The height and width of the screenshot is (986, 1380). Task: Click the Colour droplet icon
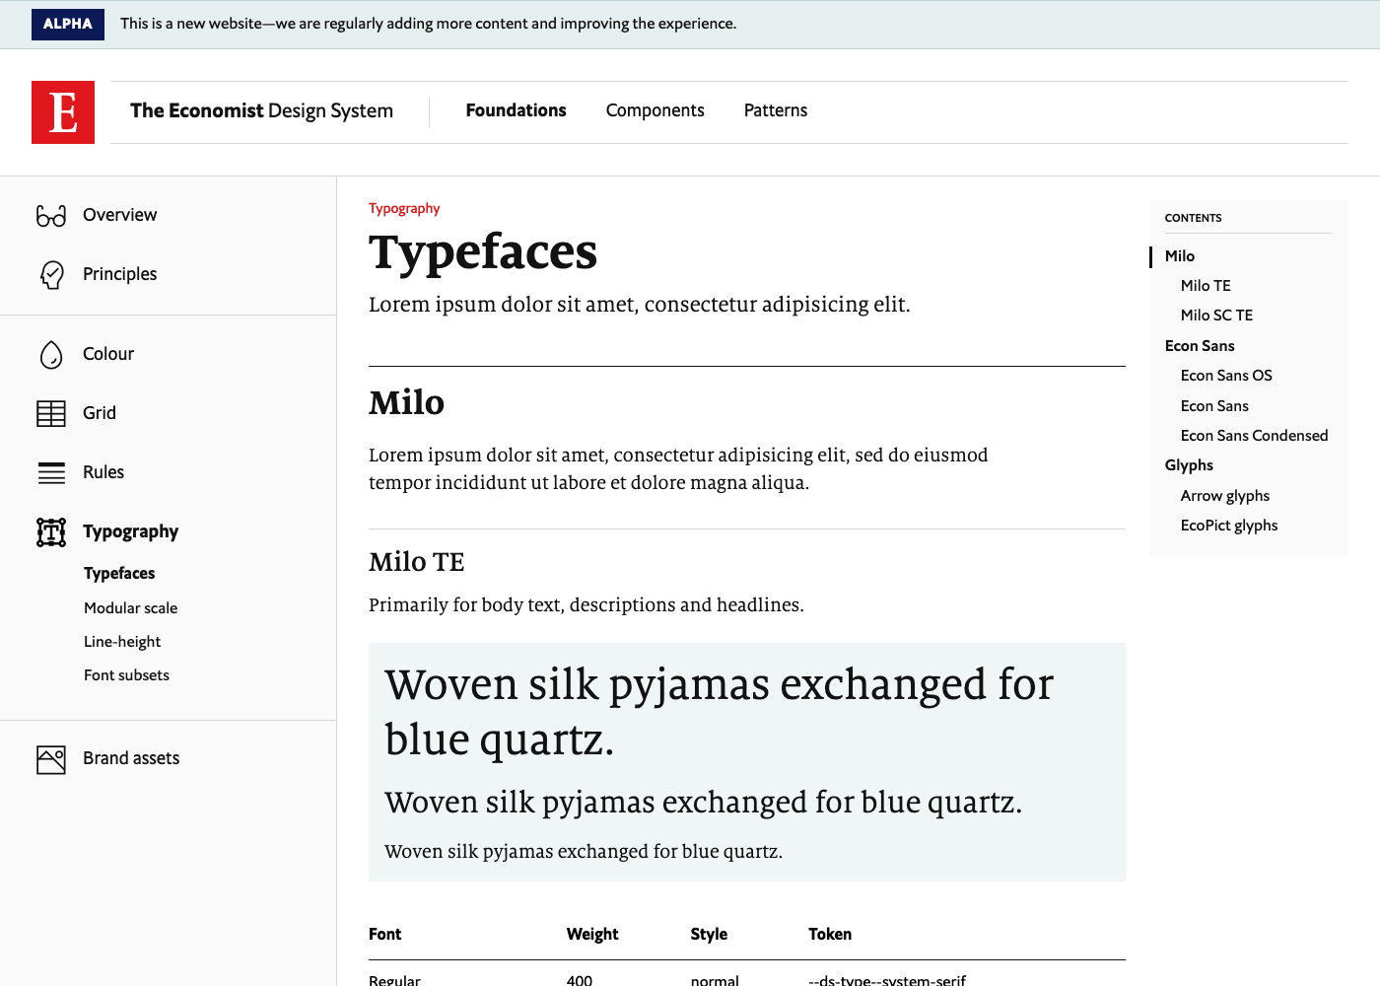51,354
